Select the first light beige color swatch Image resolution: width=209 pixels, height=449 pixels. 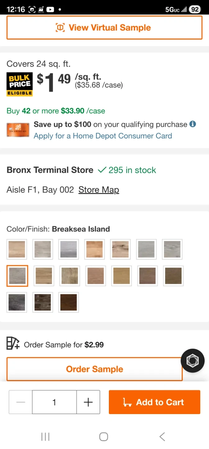(17, 249)
